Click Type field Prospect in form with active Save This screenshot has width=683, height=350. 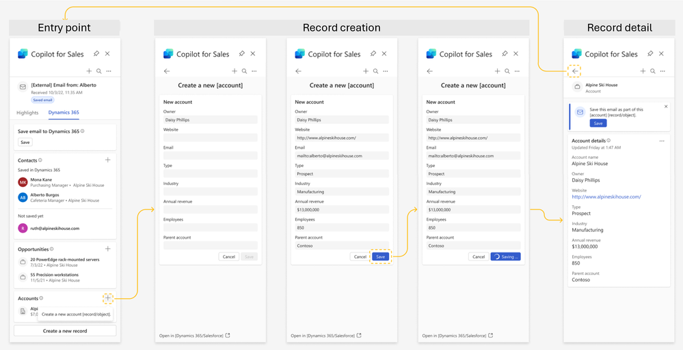[x=342, y=173]
